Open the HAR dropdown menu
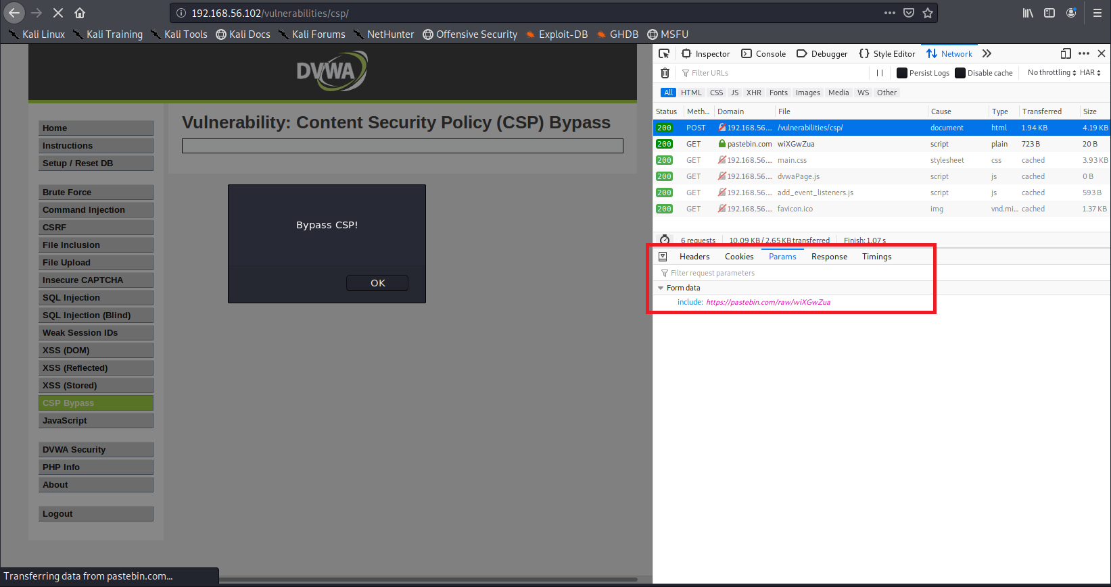The image size is (1111, 587). click(x=1090, y=73)
